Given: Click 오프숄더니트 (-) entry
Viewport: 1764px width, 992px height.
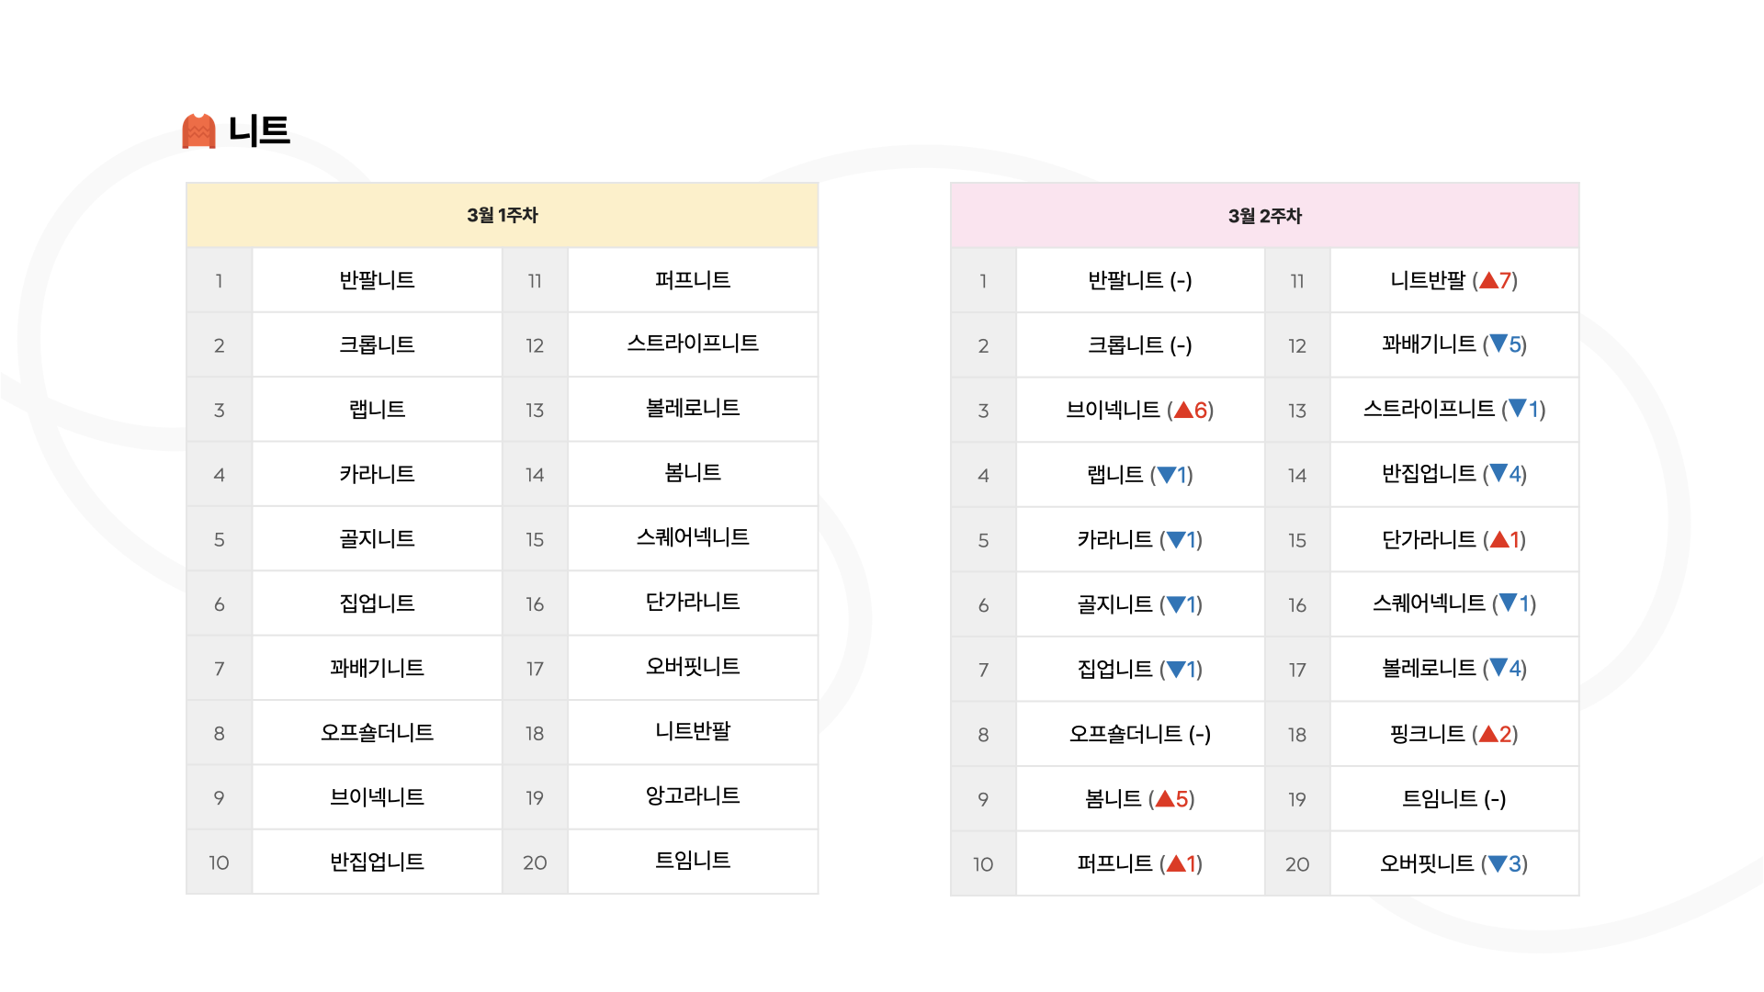Looking at the screenshot, I should click(x=1140, y=734).
